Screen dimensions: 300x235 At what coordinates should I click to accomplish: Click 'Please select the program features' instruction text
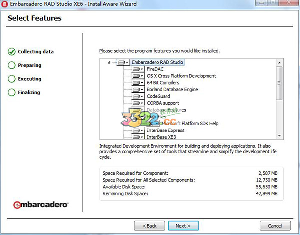[160, 51]
